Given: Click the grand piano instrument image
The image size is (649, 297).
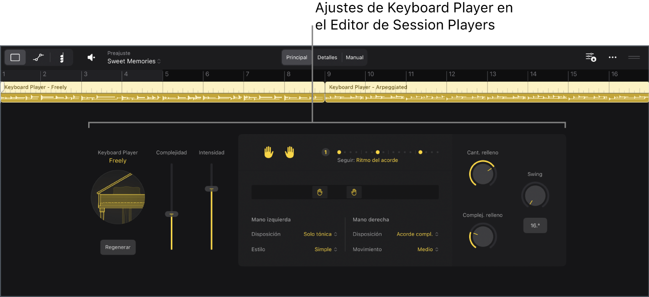Looking at the screenshot, I should [x=118, y=197].
